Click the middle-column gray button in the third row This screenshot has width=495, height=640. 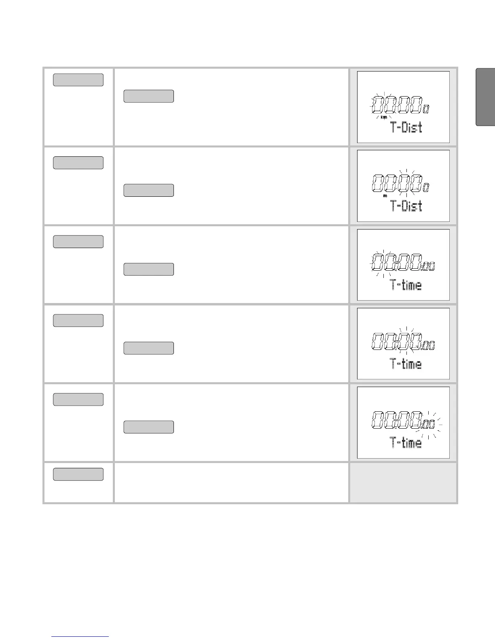click(148, 269)
